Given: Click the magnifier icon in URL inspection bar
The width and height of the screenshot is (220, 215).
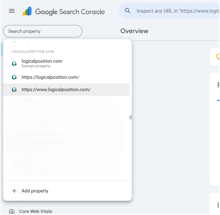Looking at the screenshot, I should click(127, 11).
